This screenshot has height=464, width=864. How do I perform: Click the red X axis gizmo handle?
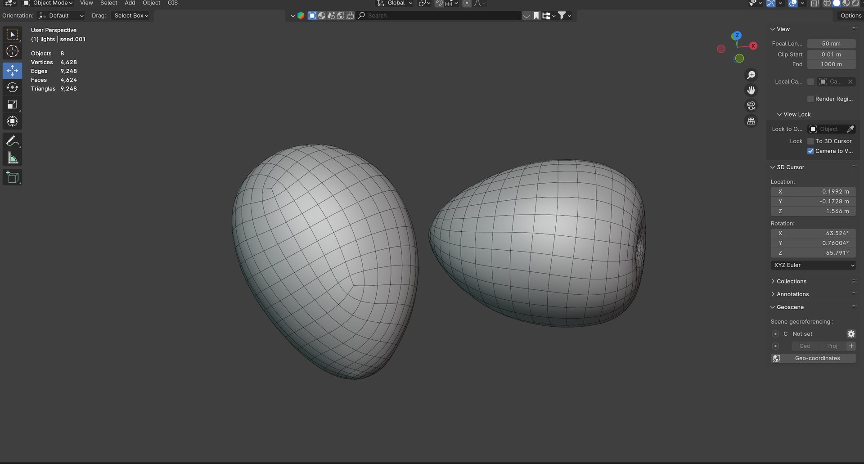click(x=753, y=45)
